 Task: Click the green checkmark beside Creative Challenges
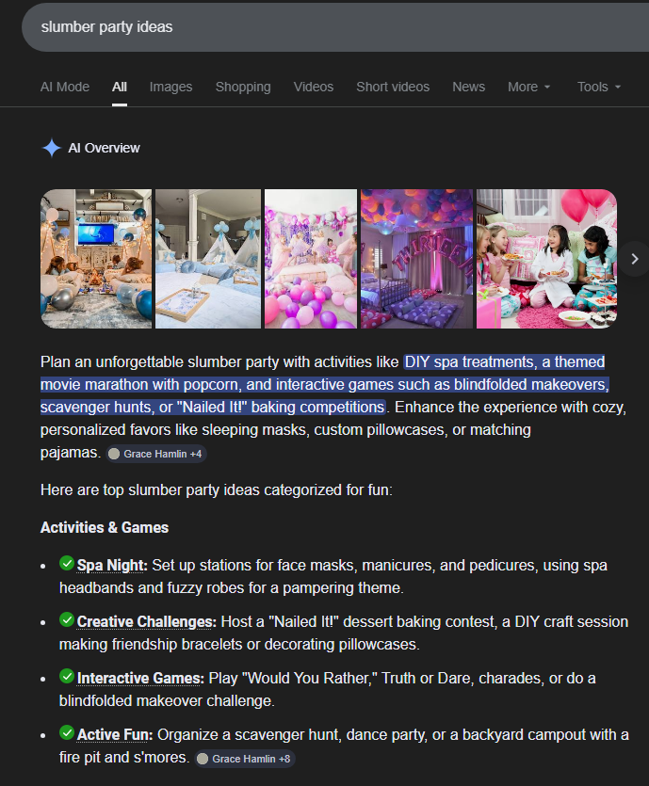tap(67, 619)
